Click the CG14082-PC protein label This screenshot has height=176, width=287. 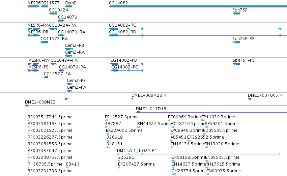(x=124, y=67)
